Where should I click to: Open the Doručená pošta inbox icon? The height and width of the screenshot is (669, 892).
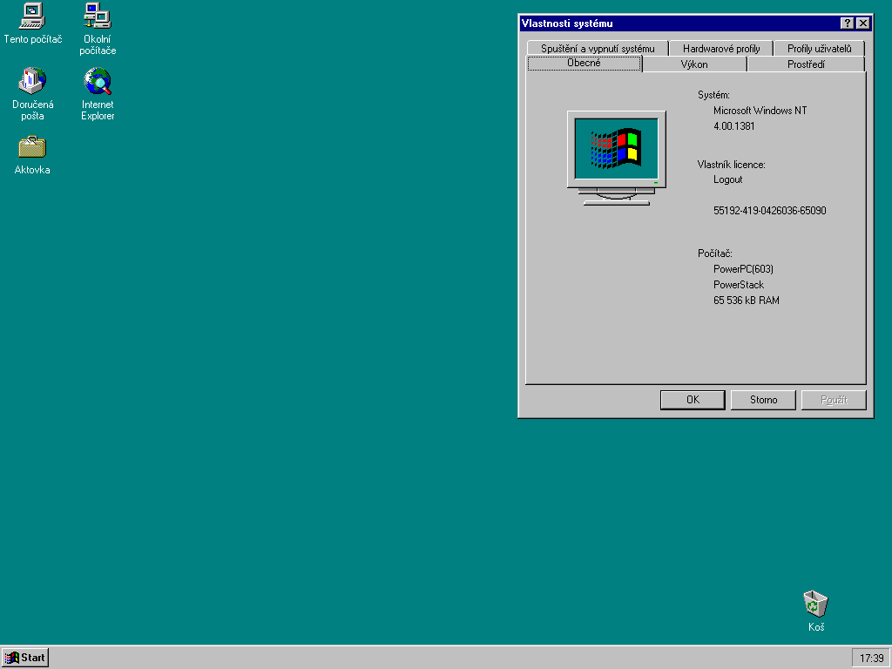pos(32,81)
